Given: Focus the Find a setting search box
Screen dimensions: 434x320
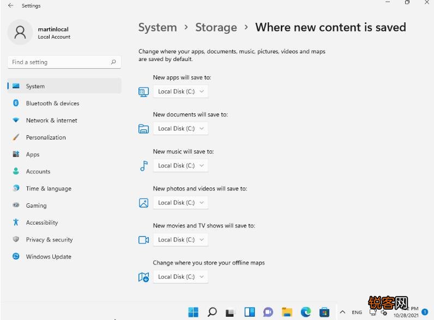Looking at the screenshot, I should (x=64, y=62).
